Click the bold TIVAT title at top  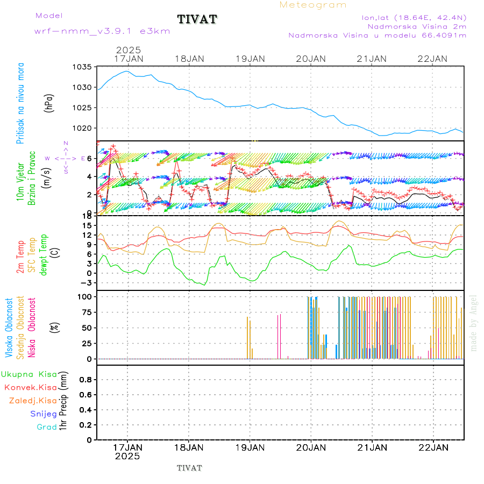pos(197,20)
